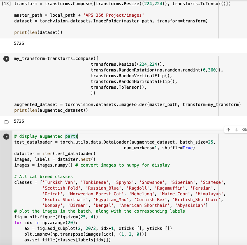This screenshot has width=247, height=245.
Task: Place cursor in '# display augmented parts' comment
Action: click(46, 136)
